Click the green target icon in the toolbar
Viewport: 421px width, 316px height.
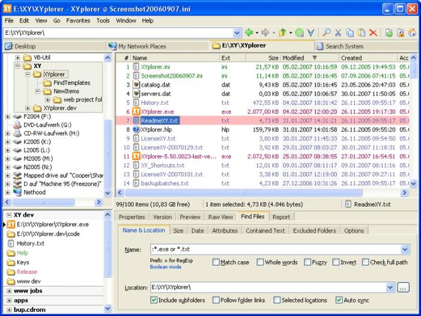point(299,33)
